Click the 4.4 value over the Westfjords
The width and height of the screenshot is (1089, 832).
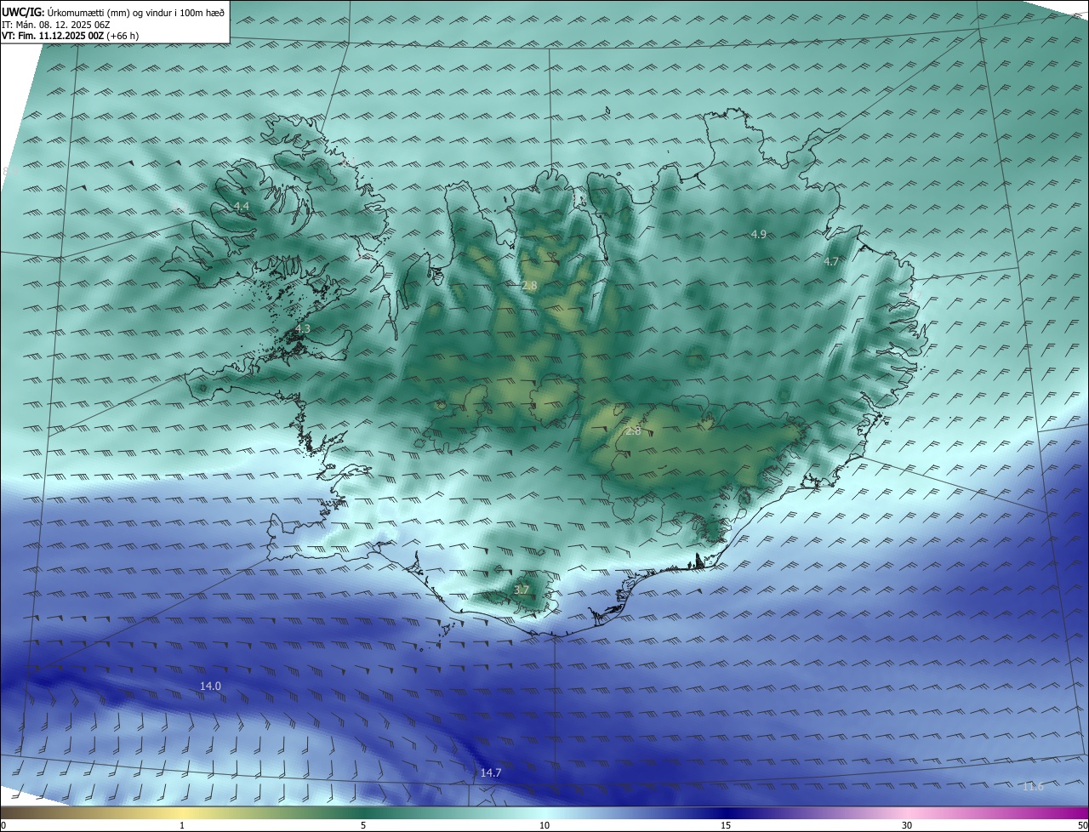[x=242, y=207]
